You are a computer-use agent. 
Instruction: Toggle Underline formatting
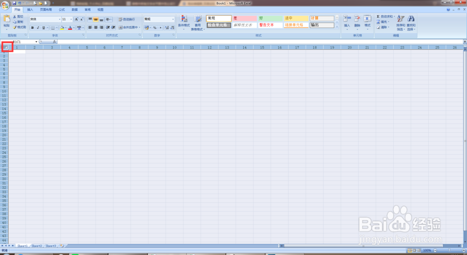point(43,28)
